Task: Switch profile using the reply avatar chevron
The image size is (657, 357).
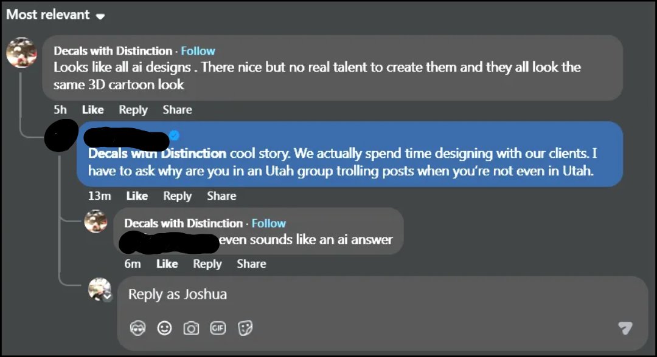Action: [108, 296]
